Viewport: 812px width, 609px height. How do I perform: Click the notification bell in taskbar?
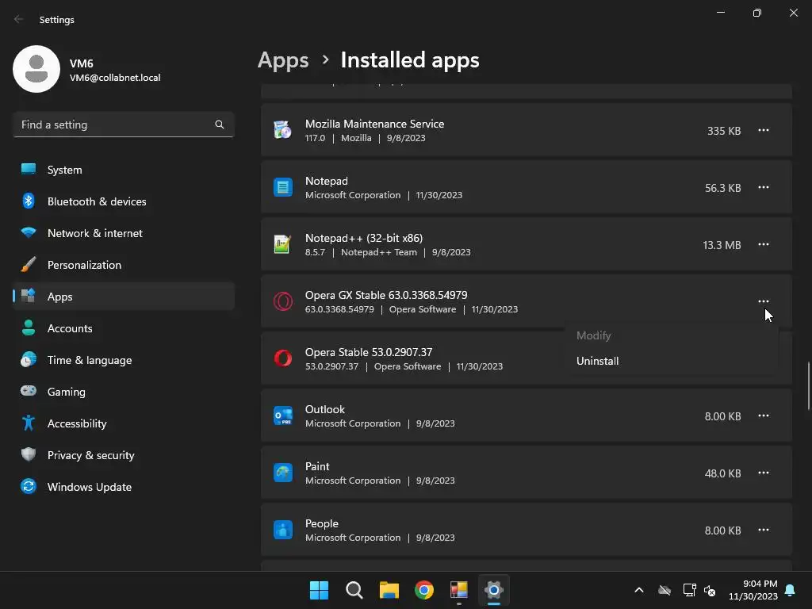pos(791,590)
